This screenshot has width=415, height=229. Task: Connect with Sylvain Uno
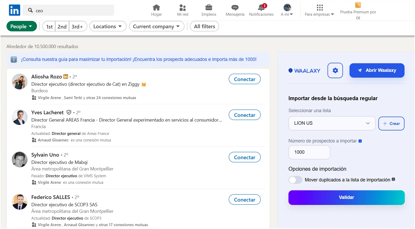[244, 157]
